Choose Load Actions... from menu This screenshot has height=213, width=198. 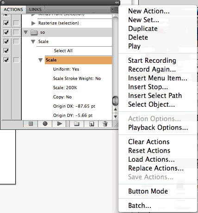pos(151,159)
